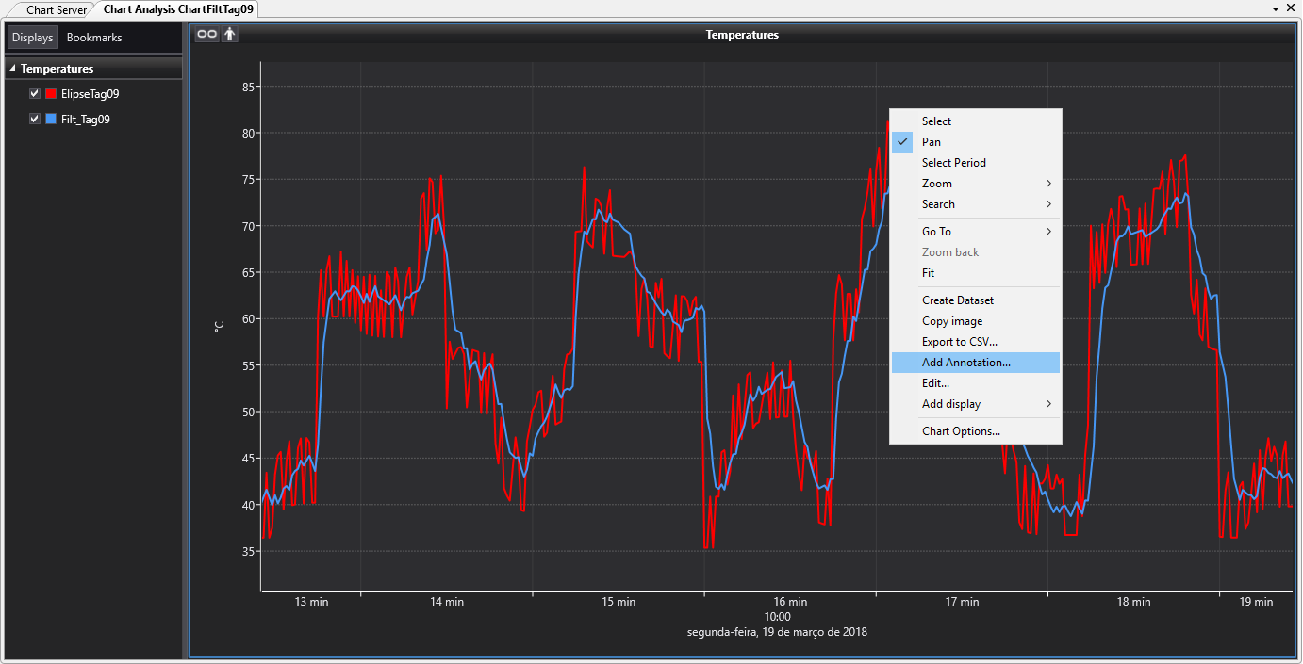Open the Bookmarks panel
This screenshot has width=1303, height=664.
[94, 38]
